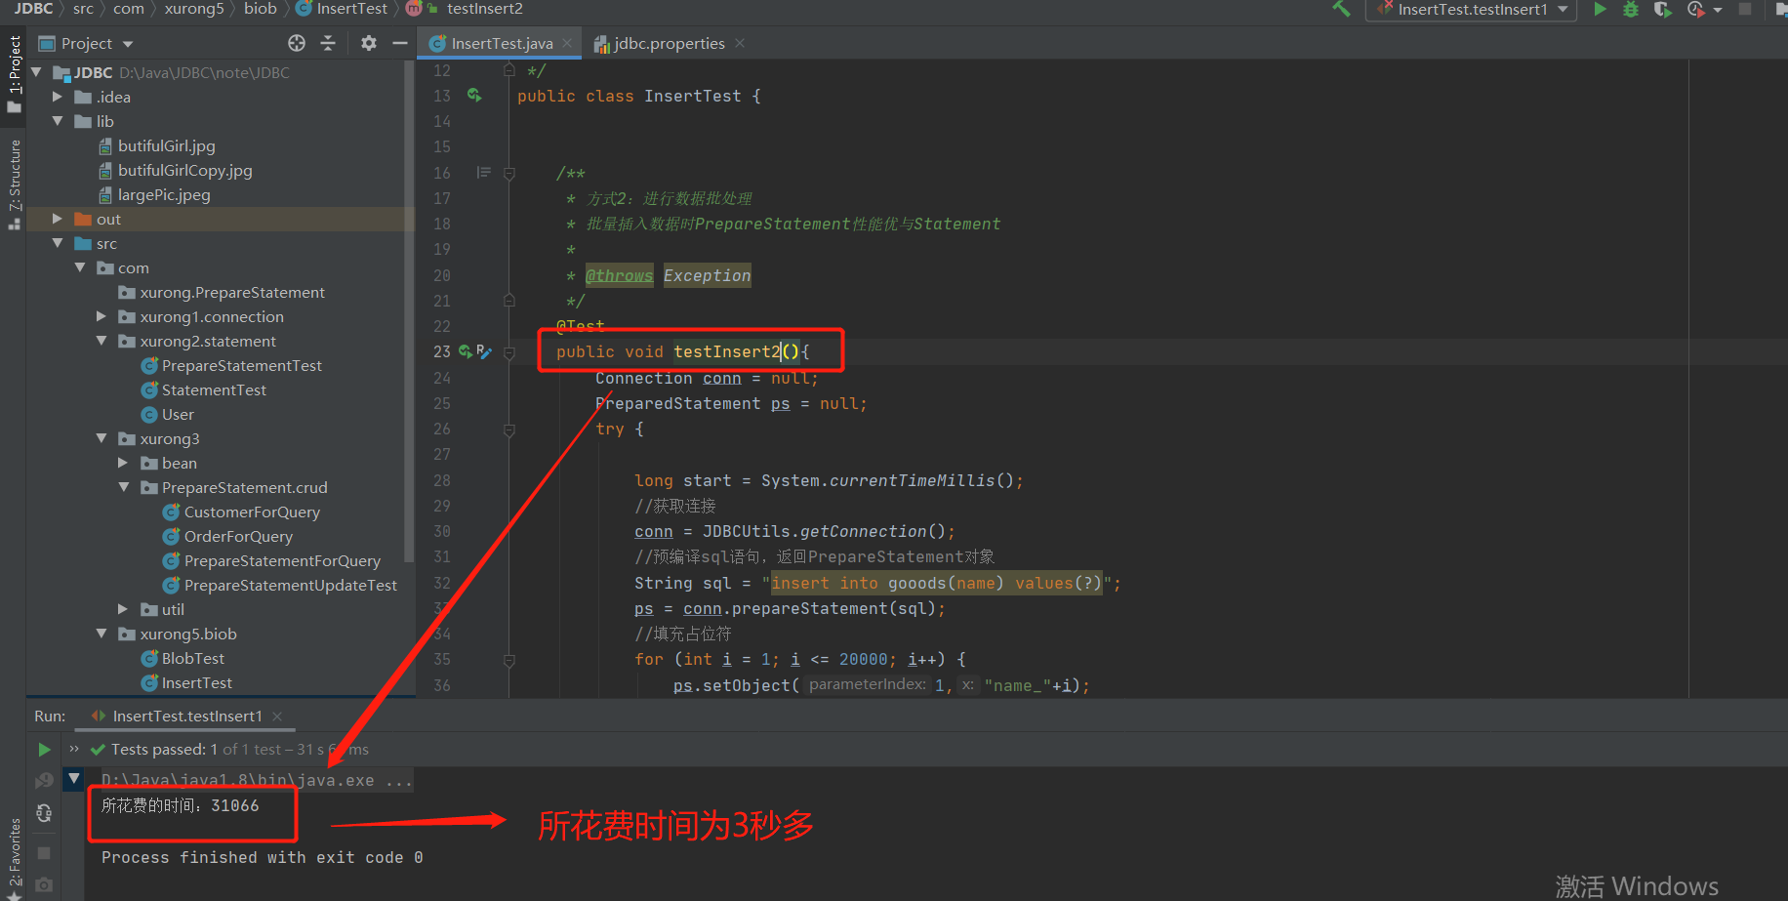Image resolution: width=1788 pixels, height=901 pixels.
Task: Close the InsertTest.testInsert1 run tab
Action: point(277,716)
